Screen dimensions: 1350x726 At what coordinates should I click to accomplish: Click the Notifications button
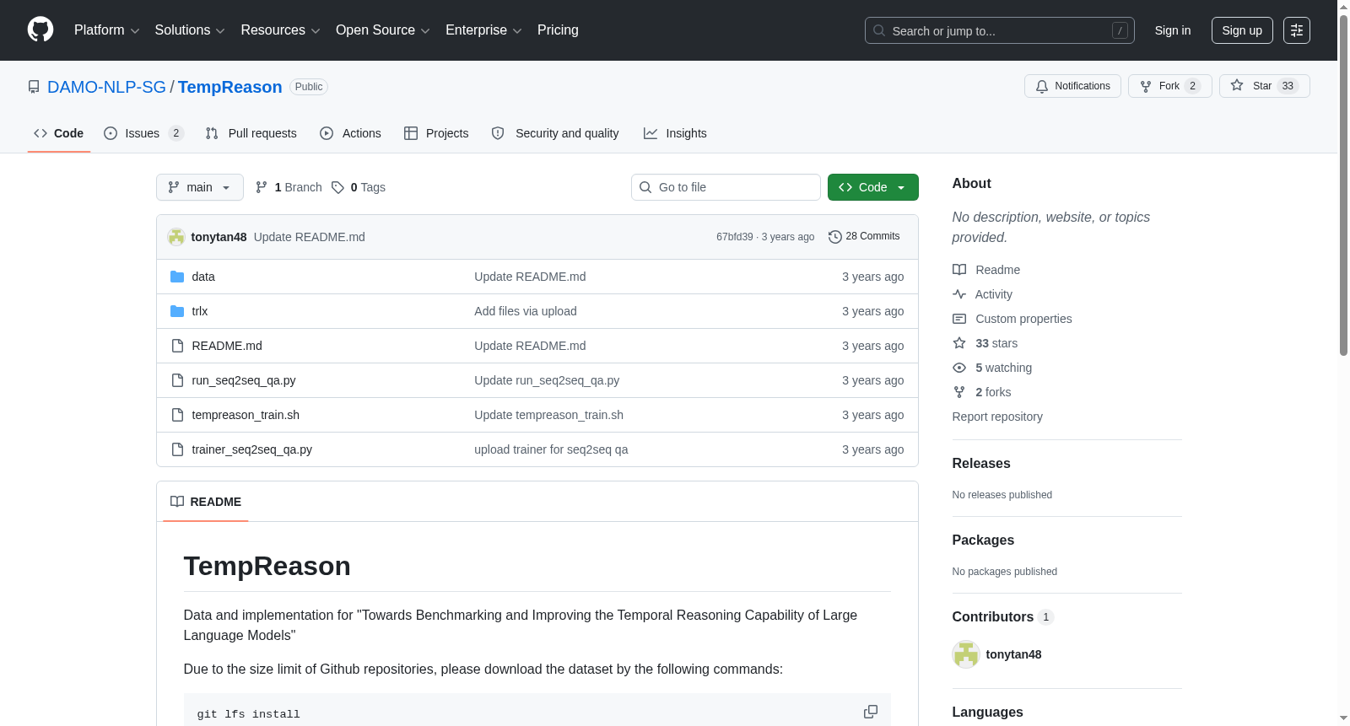pos(1072,86)
